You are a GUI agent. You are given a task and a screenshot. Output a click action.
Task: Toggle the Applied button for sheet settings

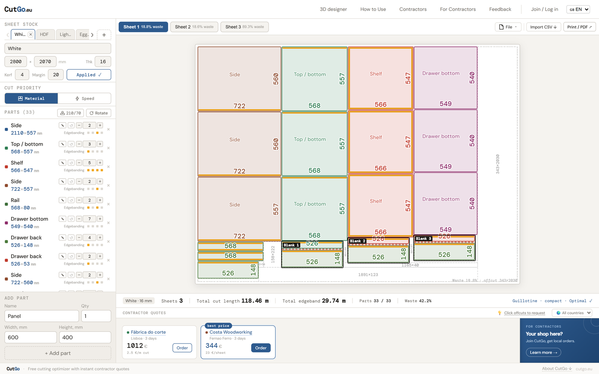(x=89, y=75)
